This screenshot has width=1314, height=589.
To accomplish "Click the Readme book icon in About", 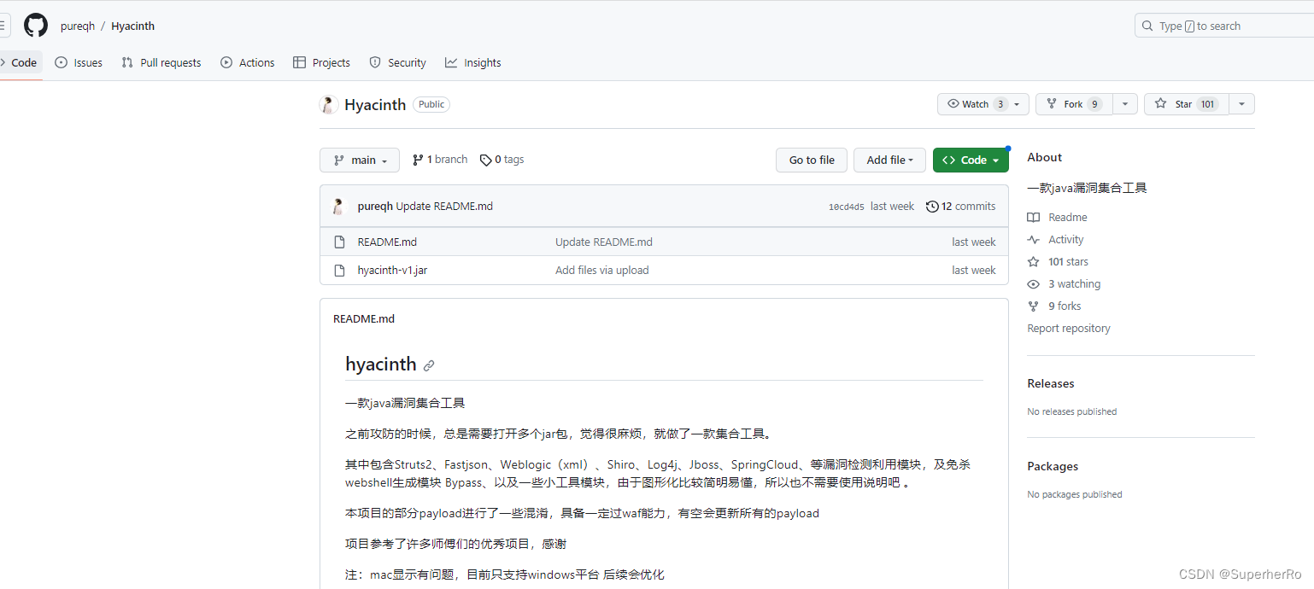I will coord(1034,217).
